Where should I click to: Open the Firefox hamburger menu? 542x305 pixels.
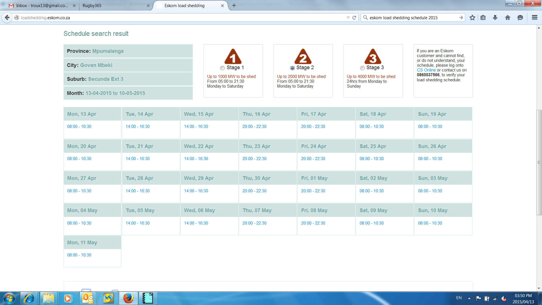534,18
